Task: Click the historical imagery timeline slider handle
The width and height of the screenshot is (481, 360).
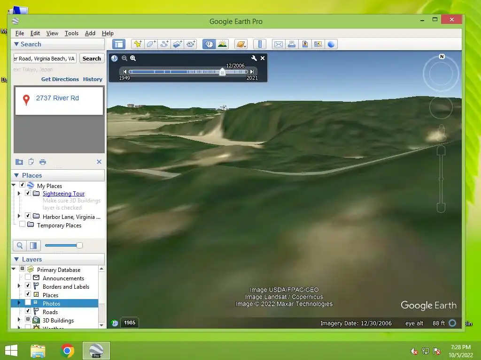Action: tap(222, 72)
